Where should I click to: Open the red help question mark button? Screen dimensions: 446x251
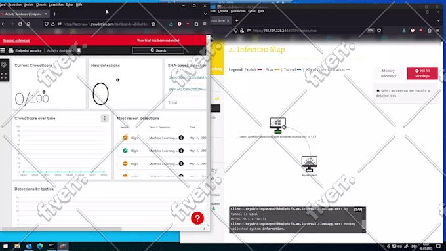point(197,218)
